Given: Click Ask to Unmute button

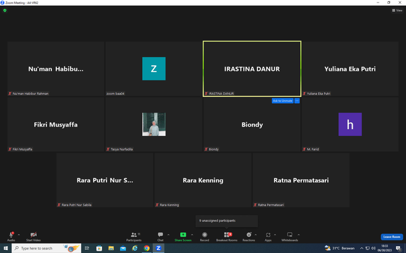Looking at the screenshot, I should tap(282, 101).
